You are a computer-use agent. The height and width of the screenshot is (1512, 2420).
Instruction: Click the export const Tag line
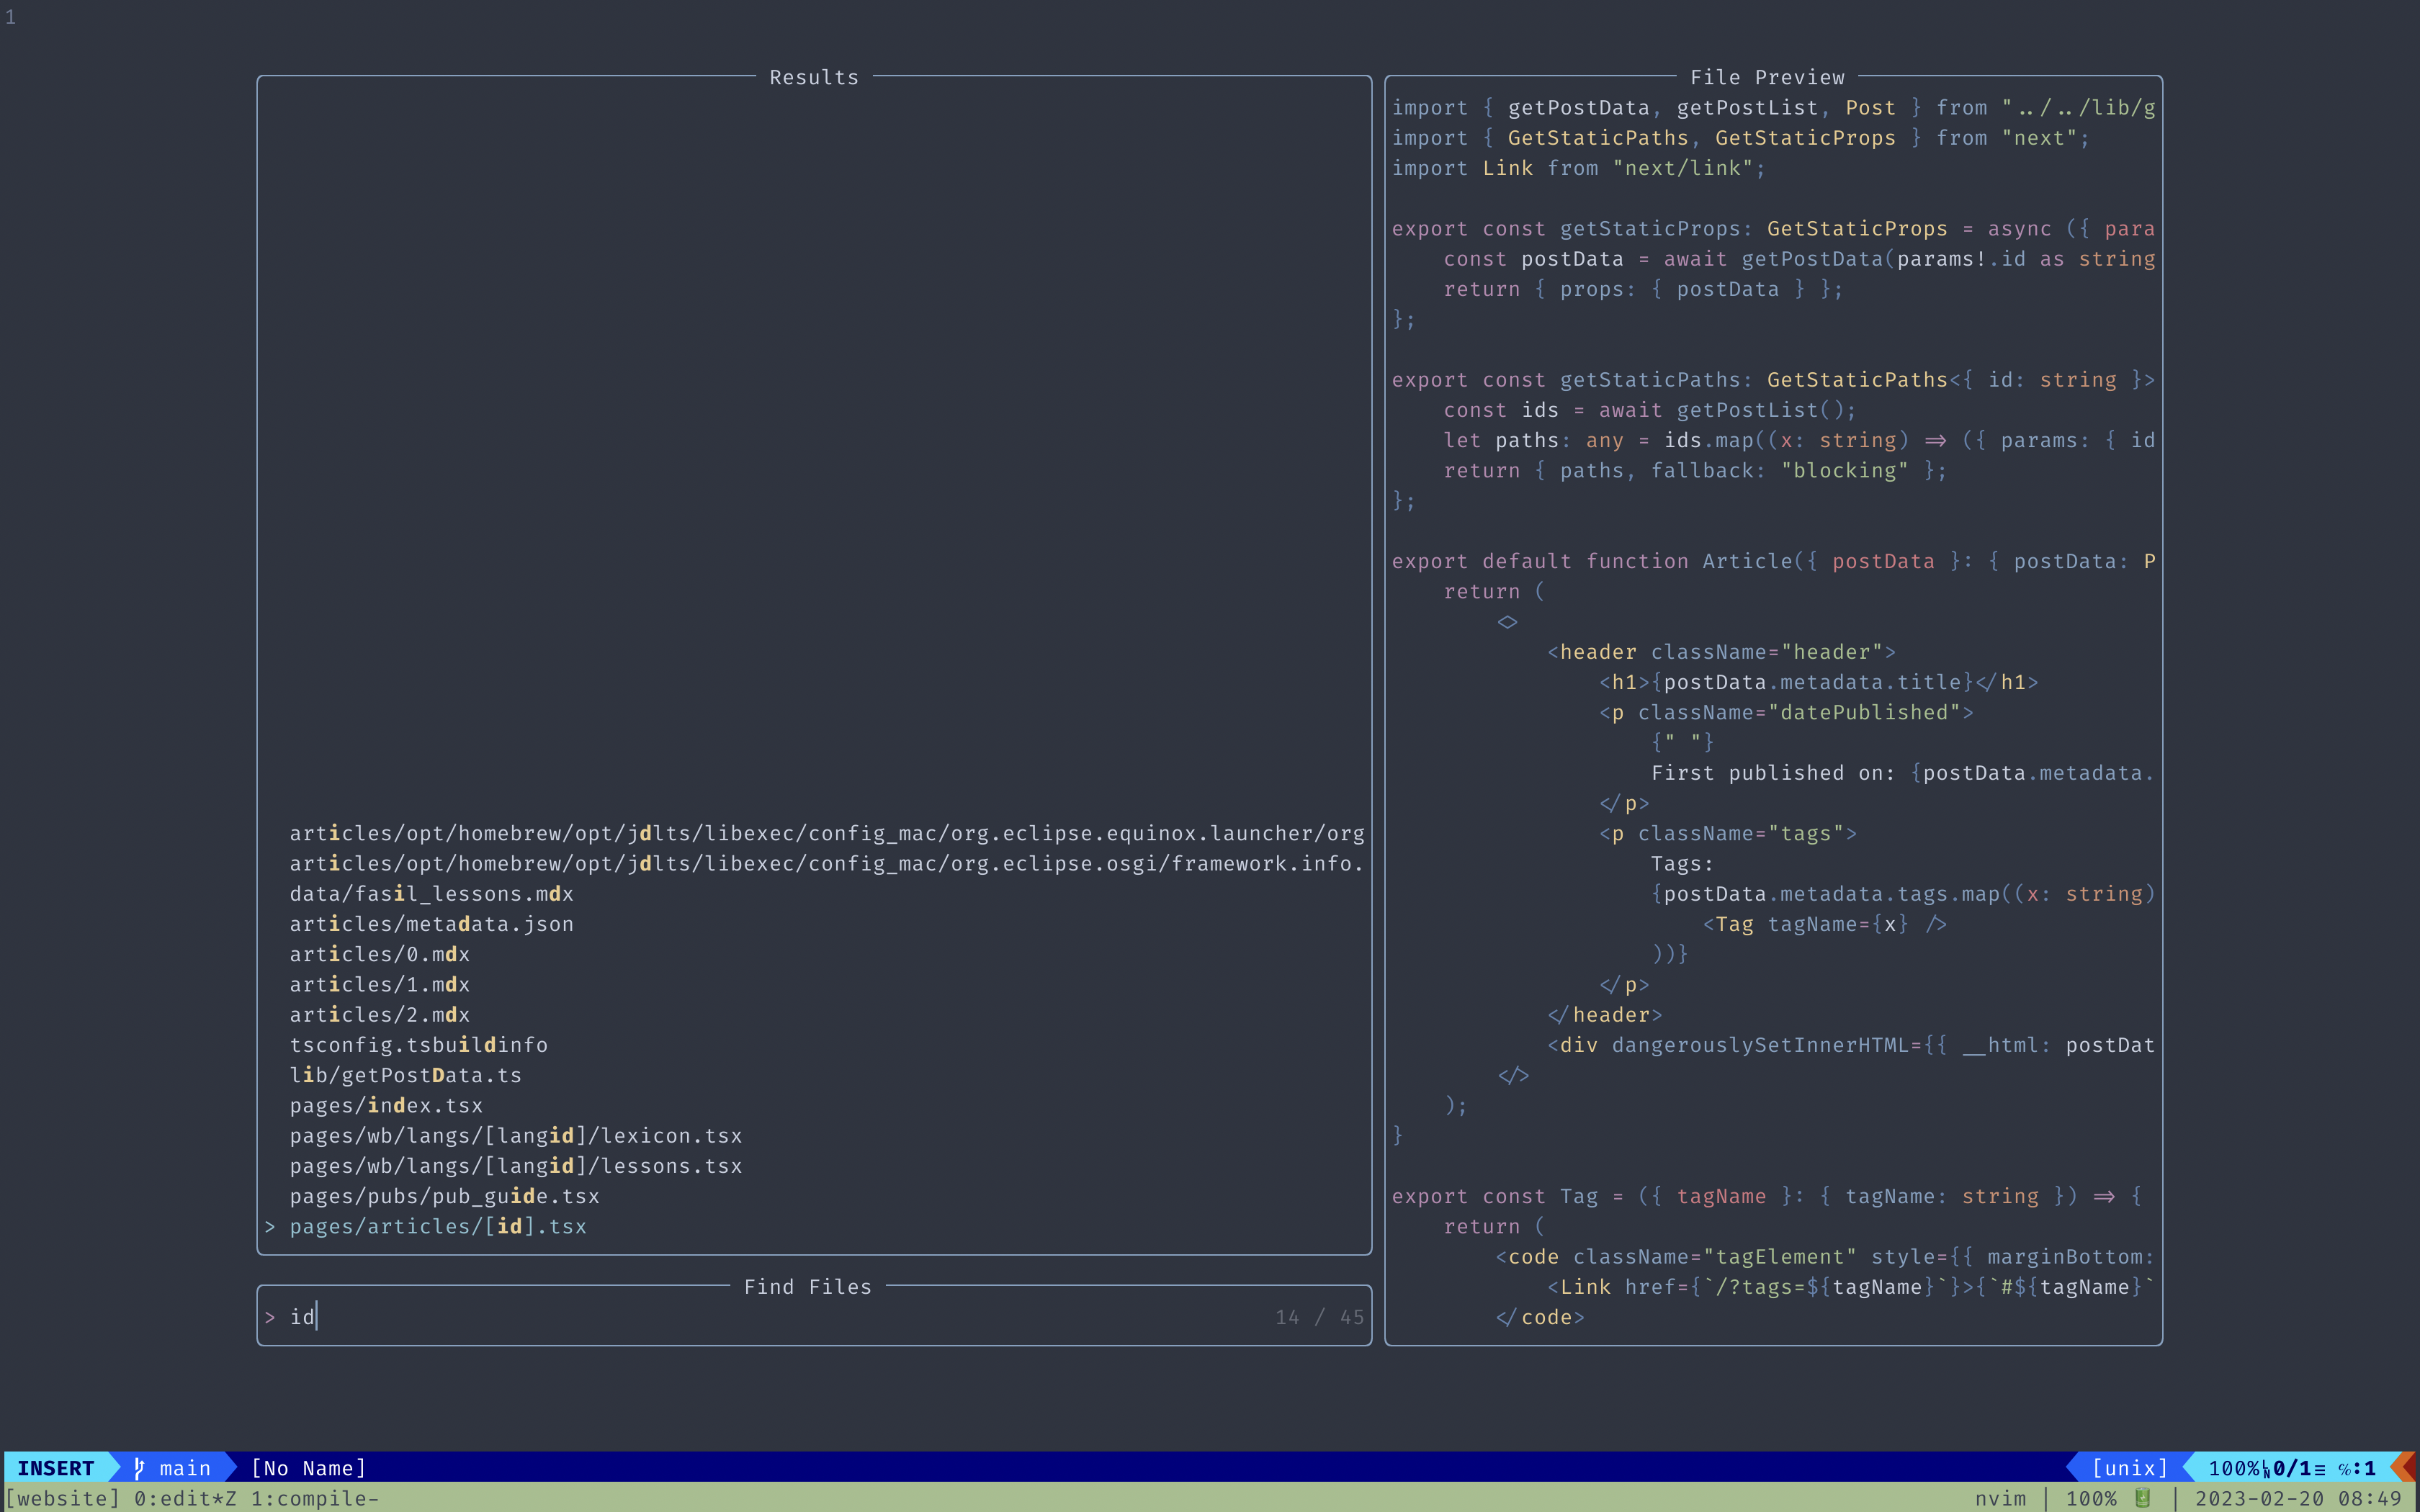(1766, 1196)
